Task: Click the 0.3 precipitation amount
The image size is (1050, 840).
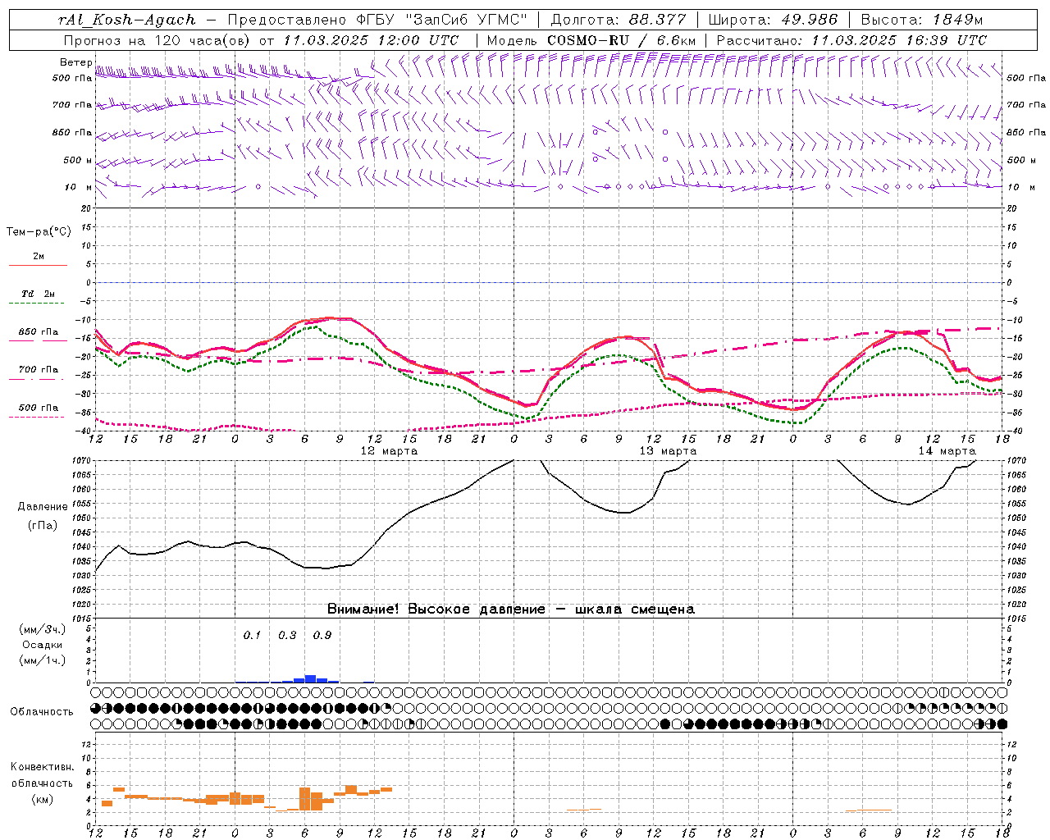Action: point(287,635)
